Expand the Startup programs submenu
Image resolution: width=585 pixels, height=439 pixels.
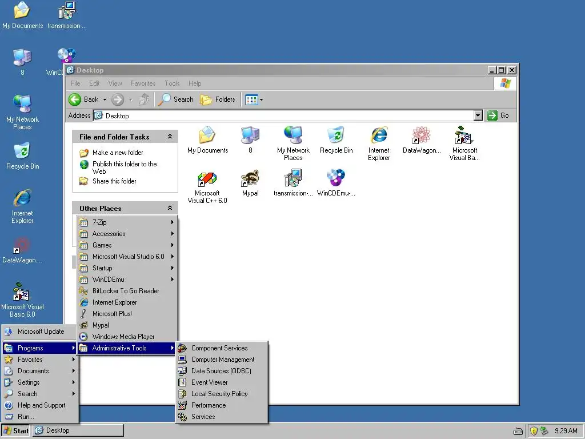tap(127, 268)
